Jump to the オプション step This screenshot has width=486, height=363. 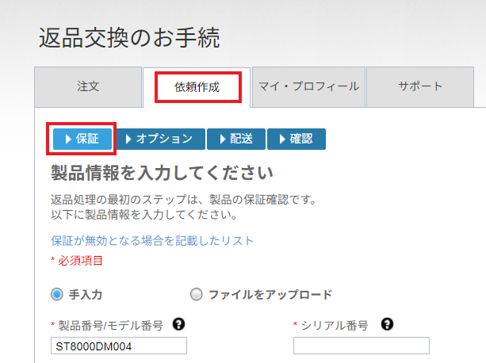161,139
